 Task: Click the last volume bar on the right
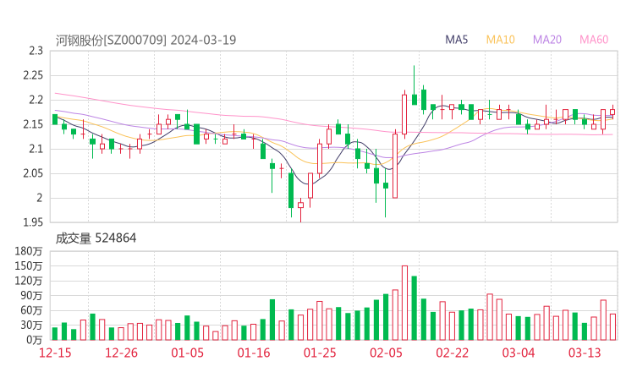612,327
